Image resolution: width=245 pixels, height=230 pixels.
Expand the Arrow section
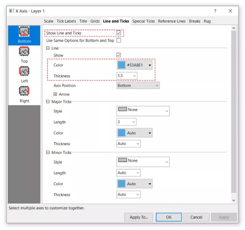55,94
